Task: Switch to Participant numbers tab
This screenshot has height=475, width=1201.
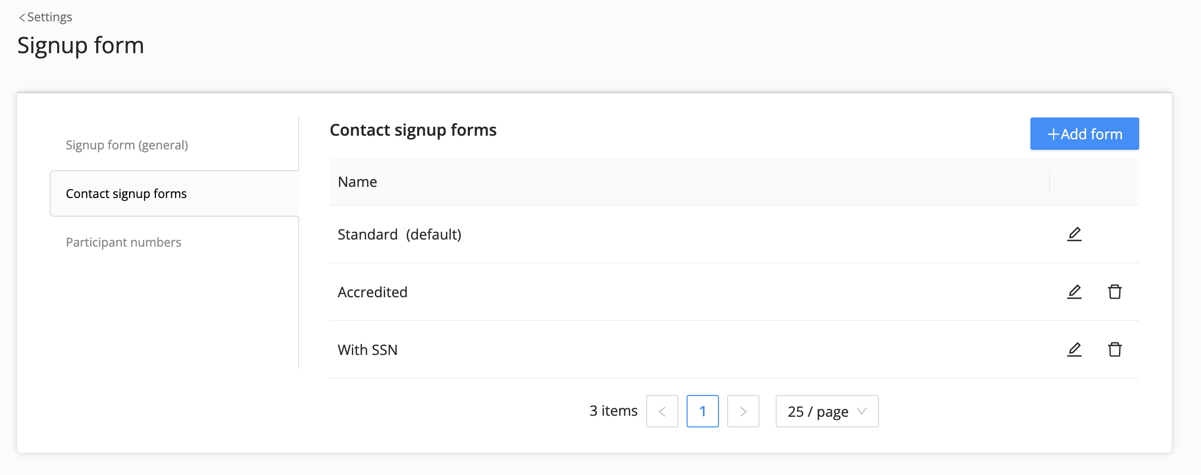Action: (x=124, y=243)
